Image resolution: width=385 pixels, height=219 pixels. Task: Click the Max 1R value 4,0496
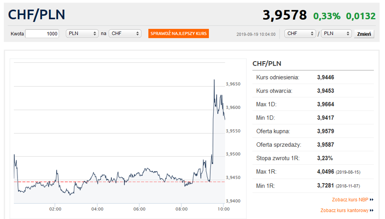click(x=326, y=172)
